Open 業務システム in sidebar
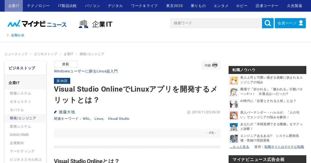The image size is (311, 163). 25,127
